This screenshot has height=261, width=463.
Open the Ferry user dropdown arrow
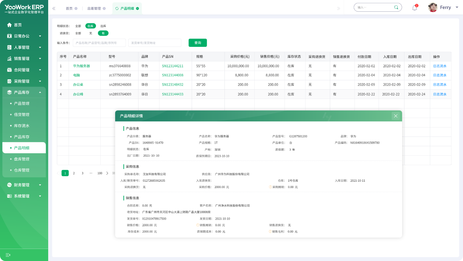[x=457, y=7]
